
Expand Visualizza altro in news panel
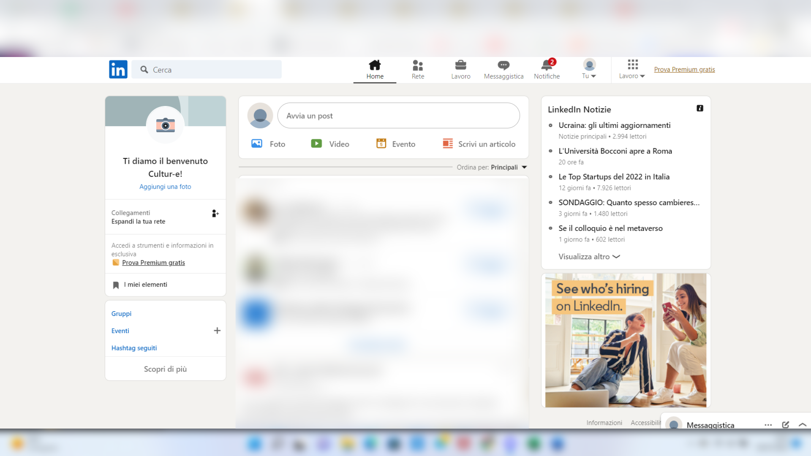tap(589, 257)
